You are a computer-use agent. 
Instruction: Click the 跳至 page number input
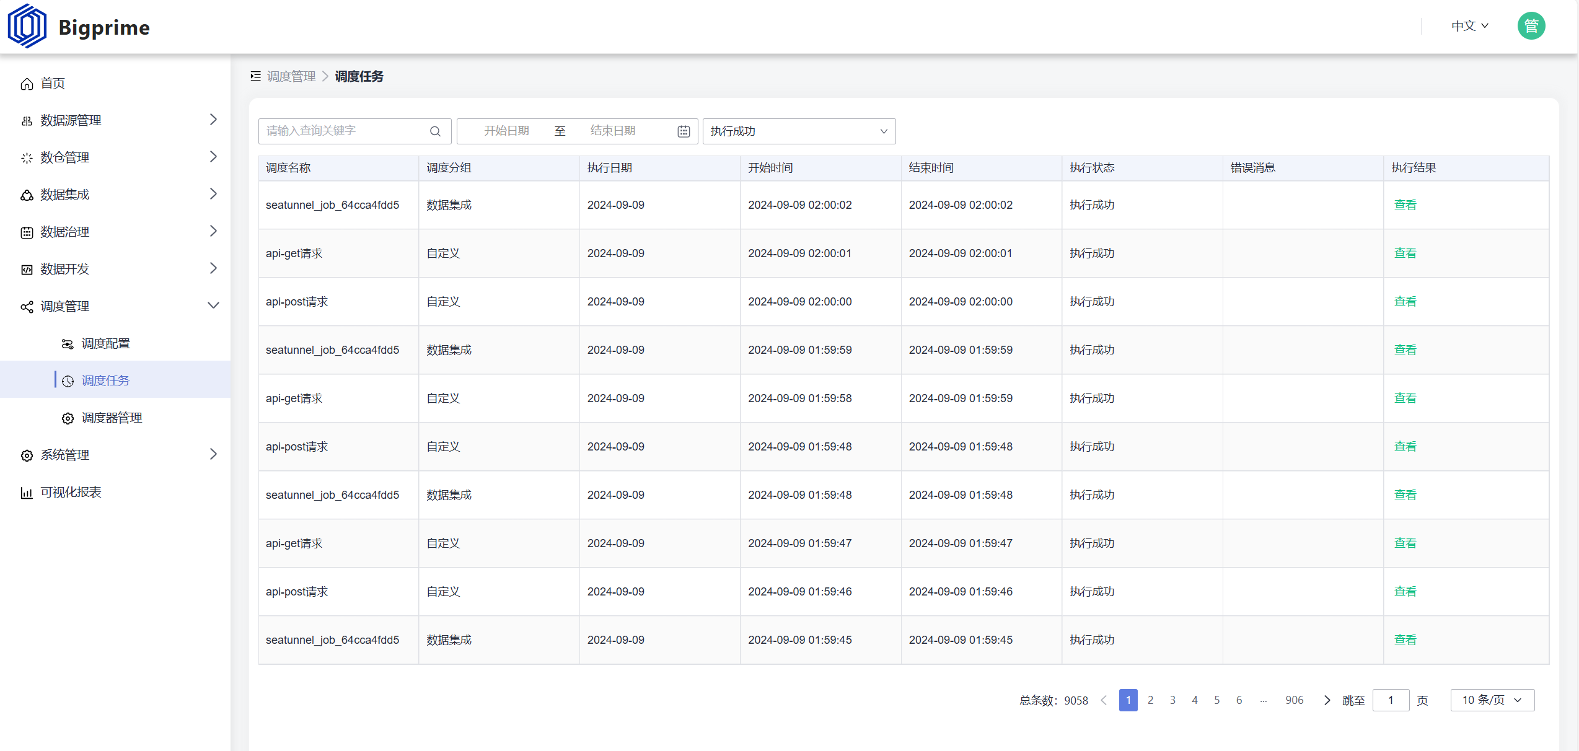pos(1391,700)
